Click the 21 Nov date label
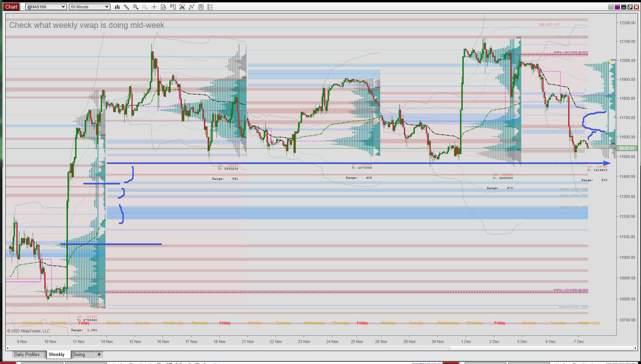The image size is (641, 364). (x=249, y=340)
